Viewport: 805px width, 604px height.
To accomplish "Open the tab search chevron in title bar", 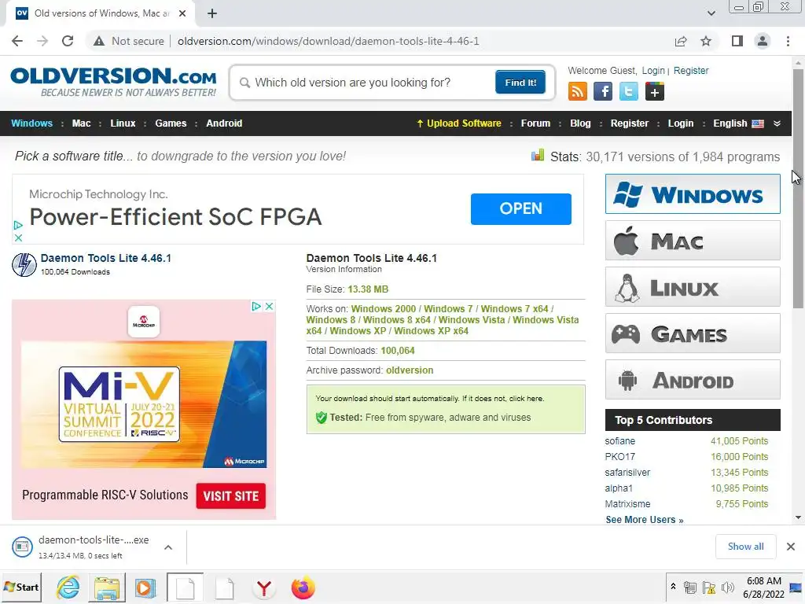I will pos(711,13).
